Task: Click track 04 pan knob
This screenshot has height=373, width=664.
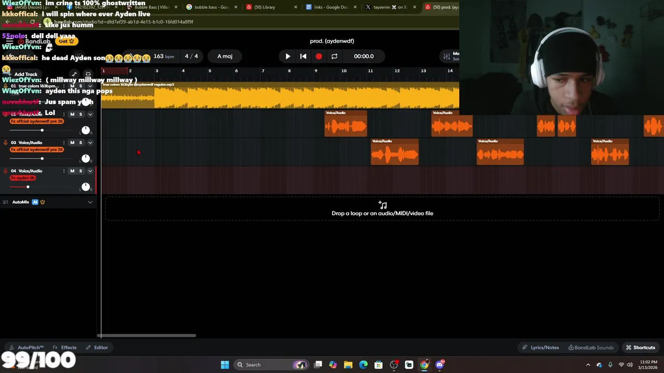Action: point(86,187)
